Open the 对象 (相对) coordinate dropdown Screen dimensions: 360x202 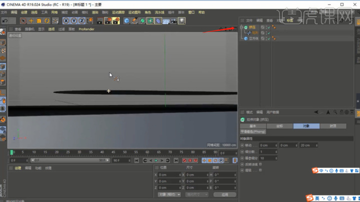[x=169, y=194]
